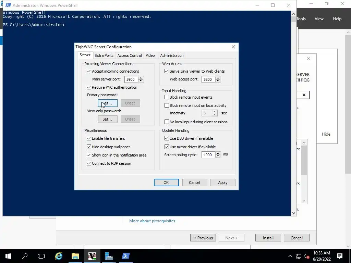This screenshot has height=263, width=351.
Task: Open View menu in Server Manager
Action: tap(319, 19)
